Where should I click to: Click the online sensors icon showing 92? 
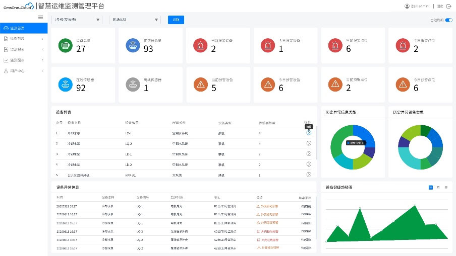click(x=66, y=83)
